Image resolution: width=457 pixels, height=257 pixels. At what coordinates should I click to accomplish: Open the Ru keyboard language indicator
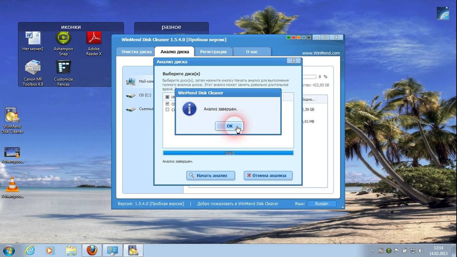pos(380,251)
